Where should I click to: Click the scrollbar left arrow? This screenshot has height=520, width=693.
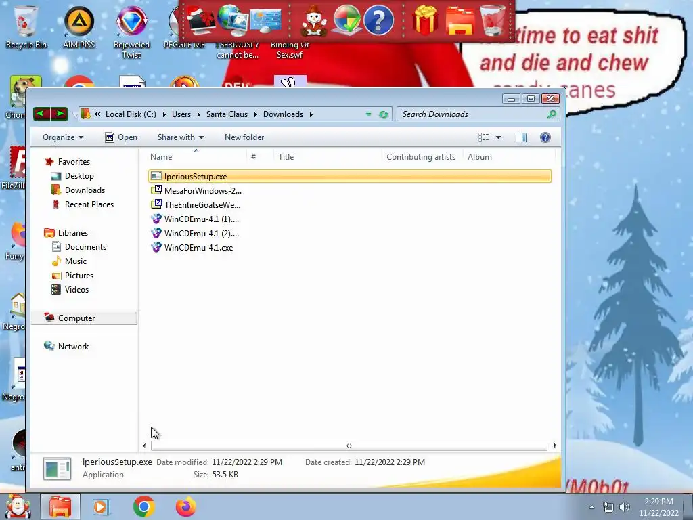pyautogui.click(x=144, y=446)
